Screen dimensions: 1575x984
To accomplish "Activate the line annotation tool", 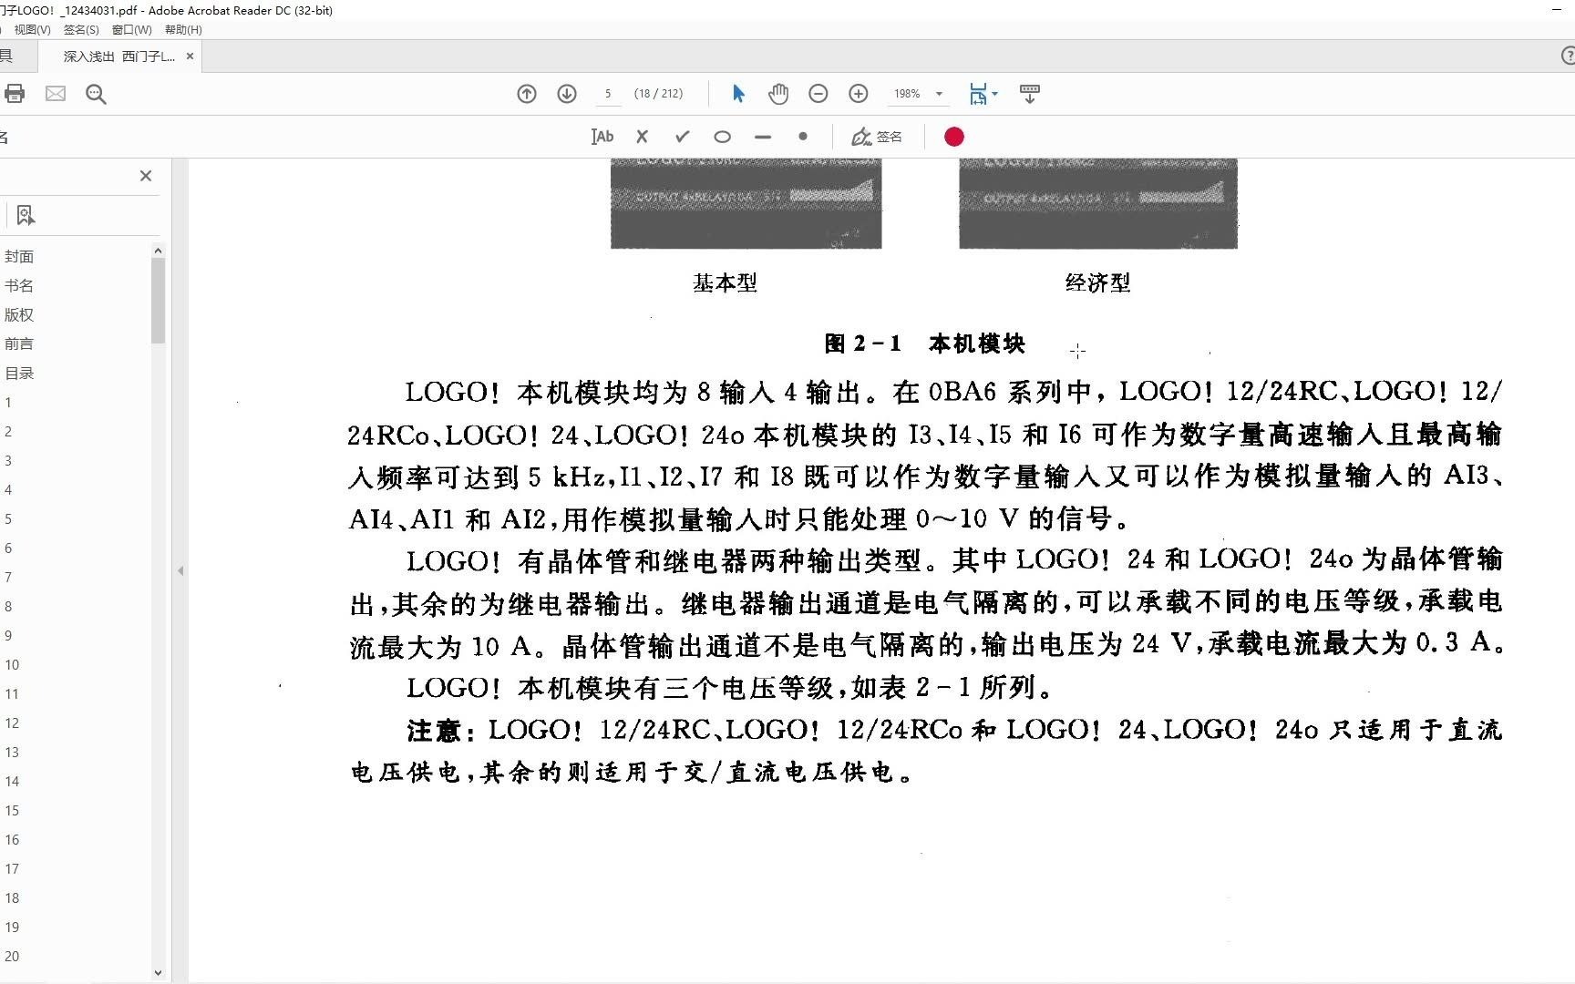I will (763, 137).
